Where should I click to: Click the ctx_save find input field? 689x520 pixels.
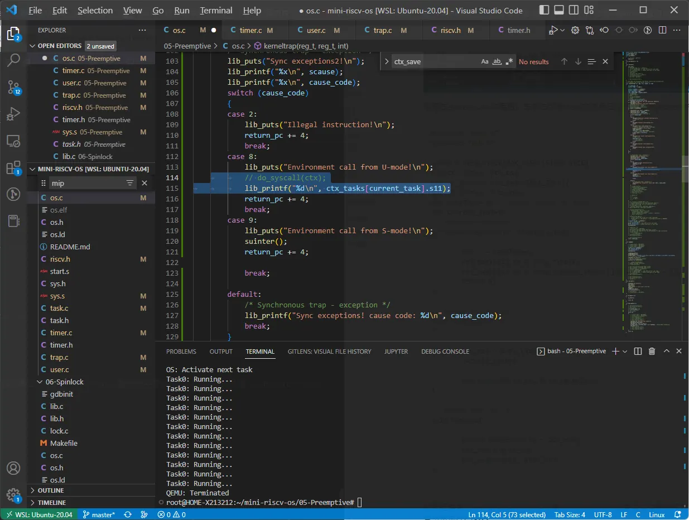coord(435,62)
